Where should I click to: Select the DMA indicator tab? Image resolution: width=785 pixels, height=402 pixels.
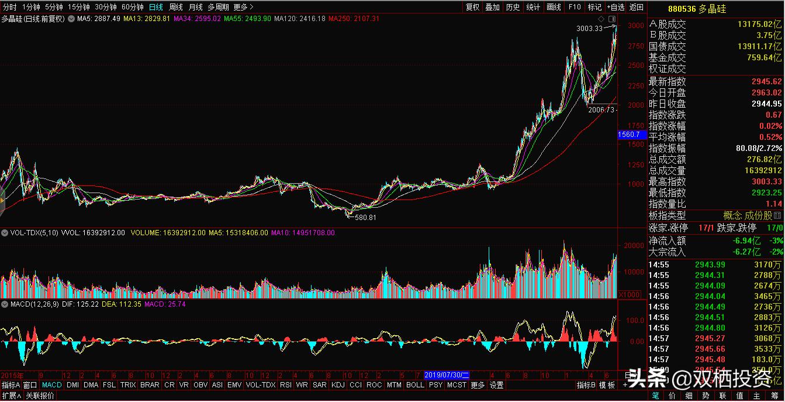(x=91, y=385)
